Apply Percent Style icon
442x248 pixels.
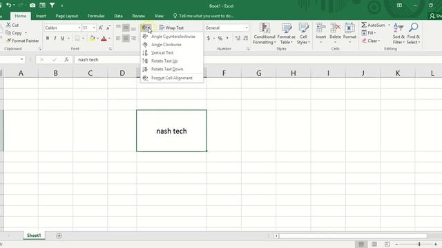point(220,39)
